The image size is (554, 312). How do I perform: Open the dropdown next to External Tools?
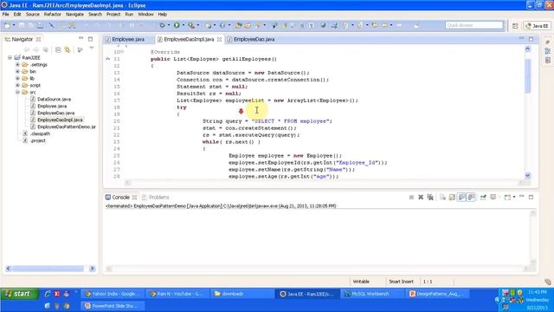(x=197, y=25)
